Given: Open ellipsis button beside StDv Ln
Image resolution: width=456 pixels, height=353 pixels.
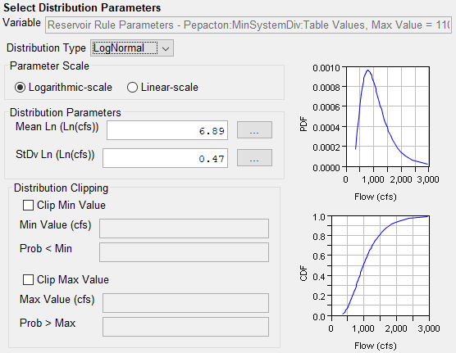Looking at the screenshot, I should pyautogui.click(x=254, y=158).
